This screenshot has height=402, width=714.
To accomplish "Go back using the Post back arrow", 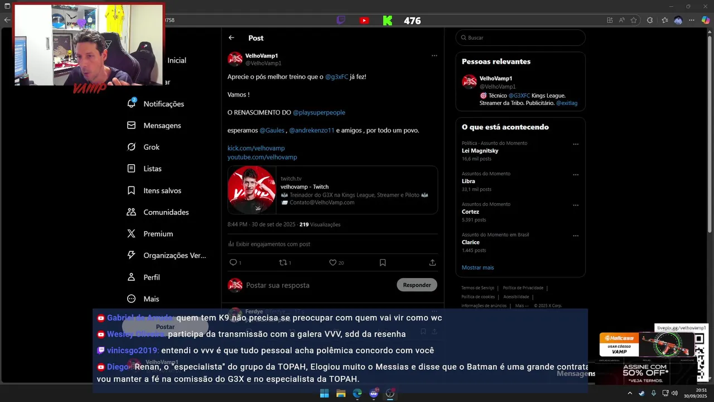I will click(x=231, y=38).
